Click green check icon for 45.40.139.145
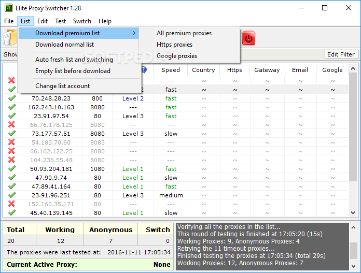The width and height of the screenshot is (361, 273). coord(12,212)
